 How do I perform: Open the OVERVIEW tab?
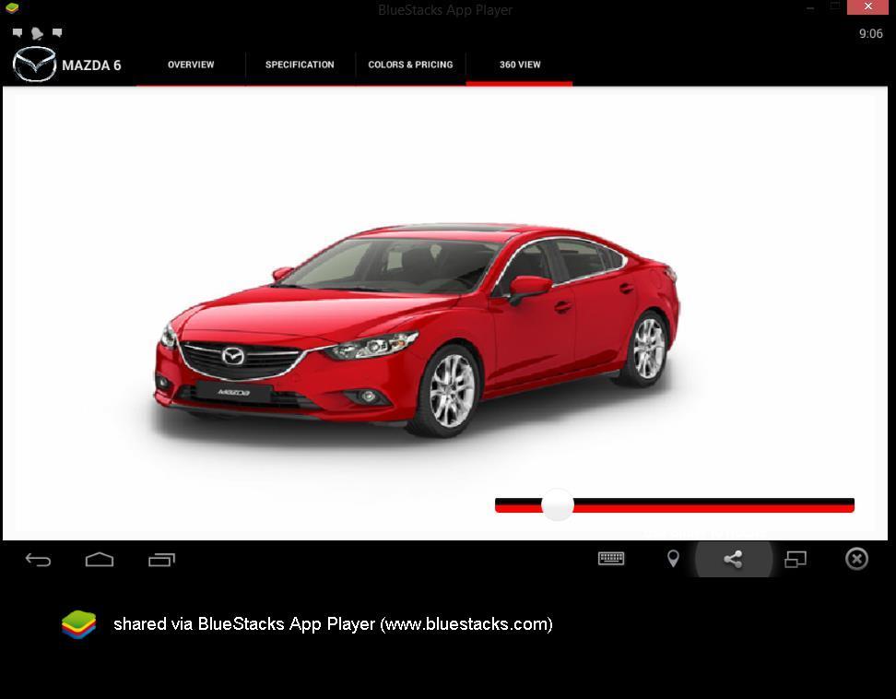191,65
